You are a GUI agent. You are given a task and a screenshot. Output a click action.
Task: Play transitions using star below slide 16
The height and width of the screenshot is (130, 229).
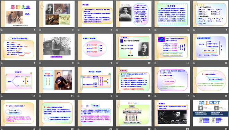(x=117, y=96)
